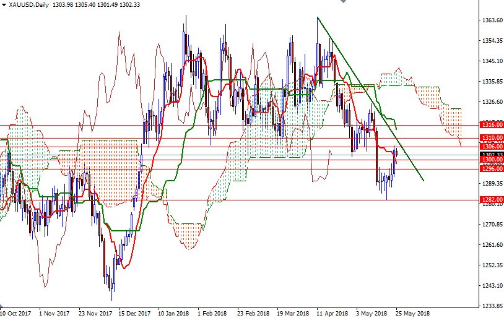
Task: Click 1363.60 on the price scale
Action: pyautogui.click(x=491, y=20)
